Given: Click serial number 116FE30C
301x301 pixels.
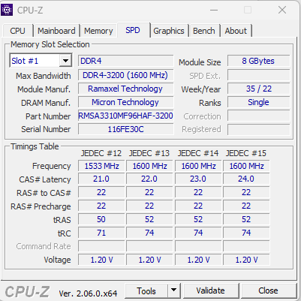Looking at the screenshot, I should pyautogui.click(x=125, y=129).
